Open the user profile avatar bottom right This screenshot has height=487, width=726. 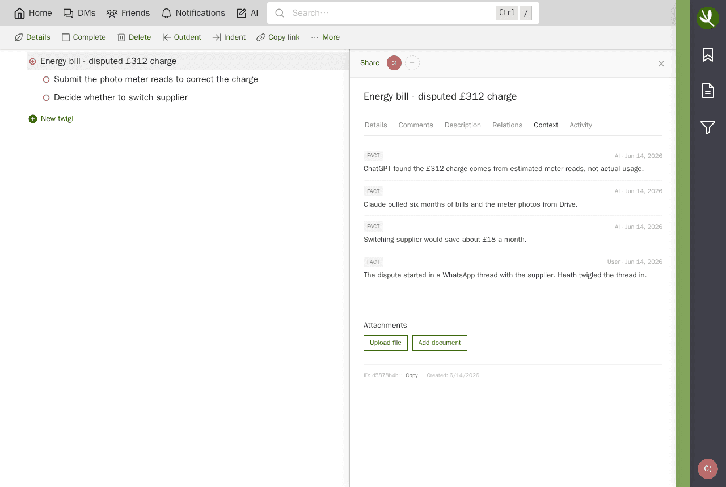coord(708,469)
